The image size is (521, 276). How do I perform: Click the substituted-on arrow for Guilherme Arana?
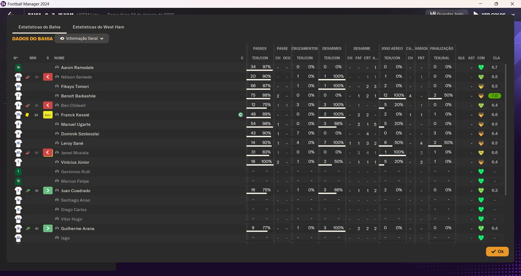pyautogui.click(x=48, y=228)
